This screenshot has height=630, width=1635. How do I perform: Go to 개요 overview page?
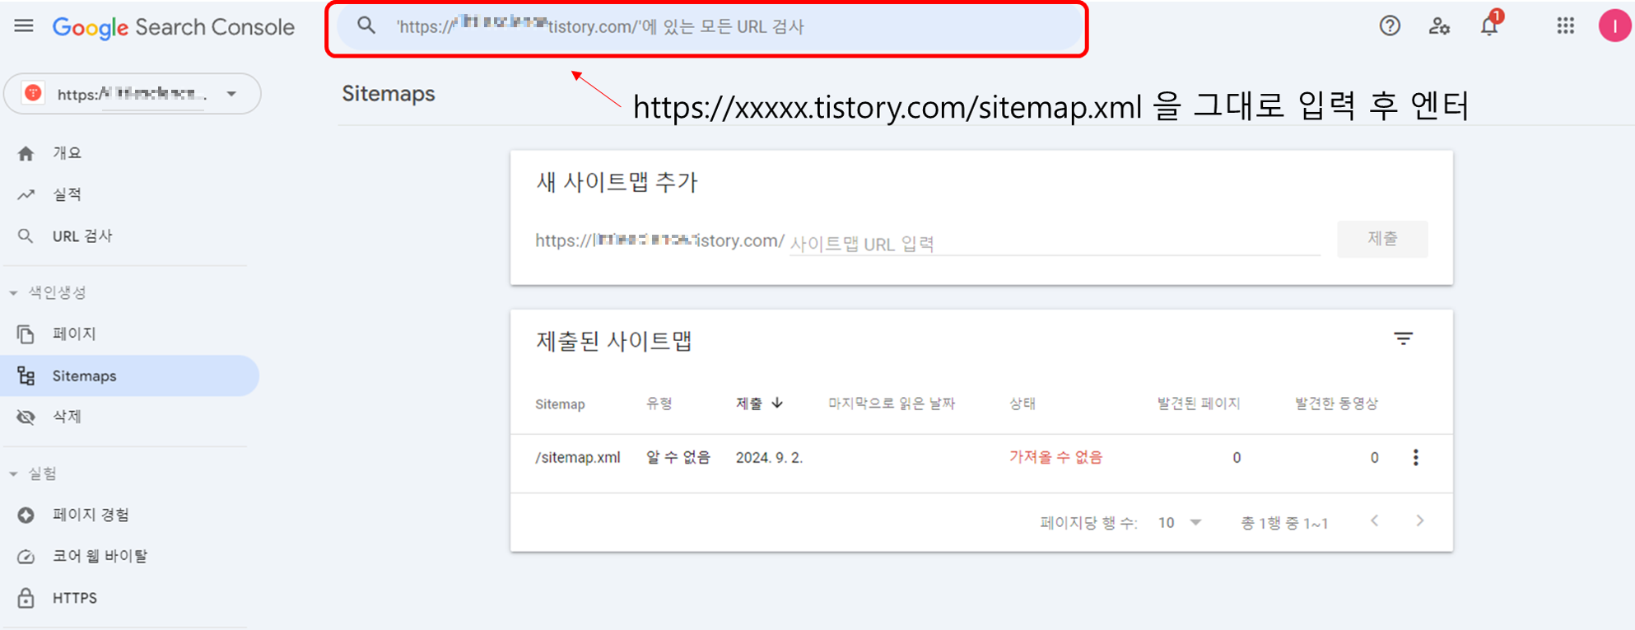[x=68, y=153]
